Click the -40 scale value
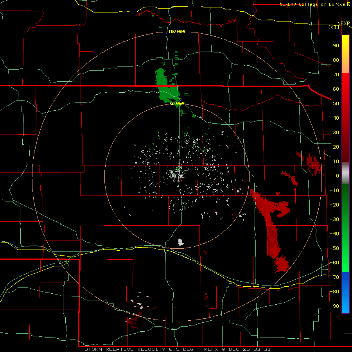 tap(334, 234)
